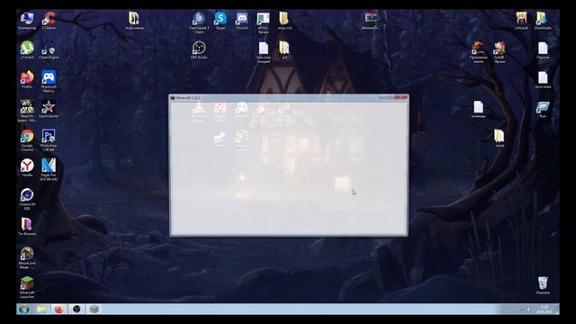Open Photoshop CS6 x64 shortcut
576x324 pixels.
49,140
